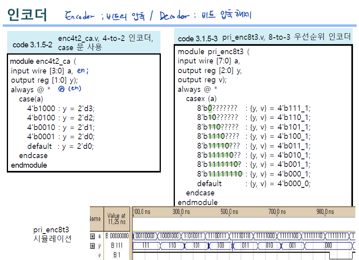Select bus y waveform segment 000
Viewport: 359px width, 260px height.
[x=329, y=246]
